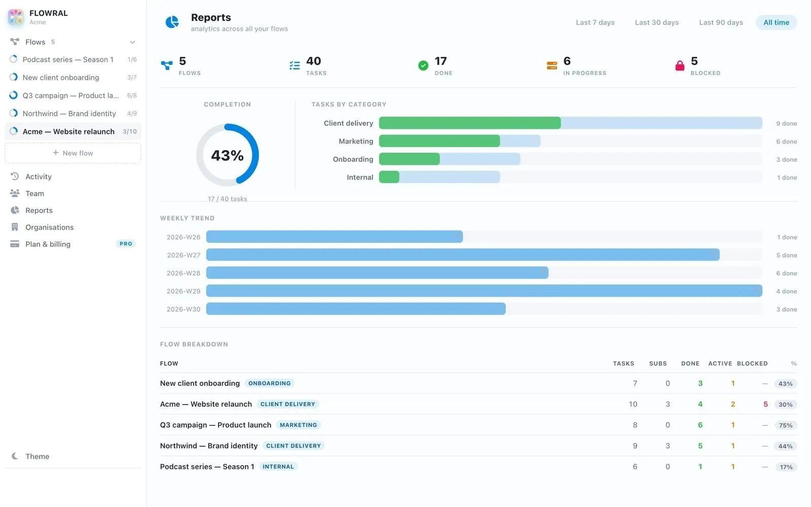Click the Internal category bar
This screenshot has width=811, height=507.
coord(570,177)
